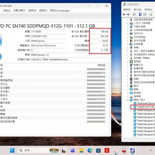Screen dimensions: 155x155
Task: Click the 軟體裝置 icon
Action: coord(131,69)
